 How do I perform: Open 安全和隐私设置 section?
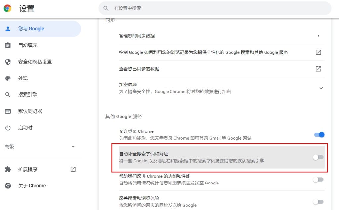pos(35,62)
